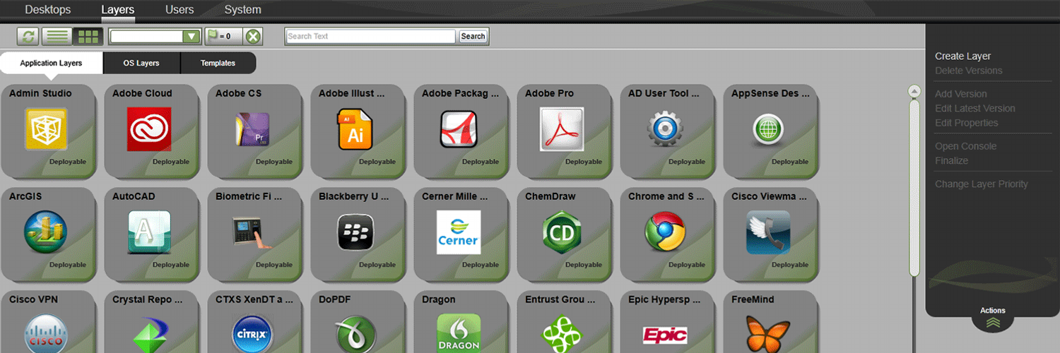
Task: Choose Add Version action
Action: tap(960, 94)
